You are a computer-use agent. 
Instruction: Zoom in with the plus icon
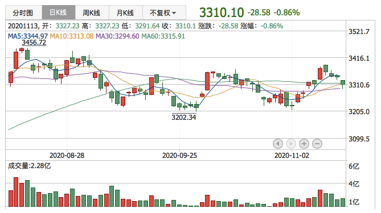[x=304, y=144]
